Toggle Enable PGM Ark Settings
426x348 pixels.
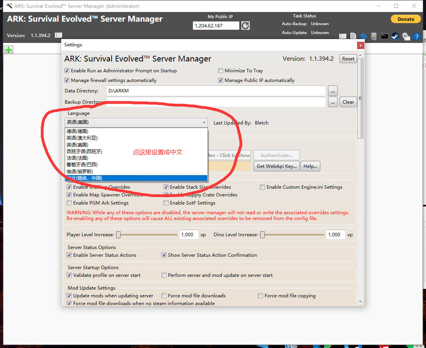69,203
